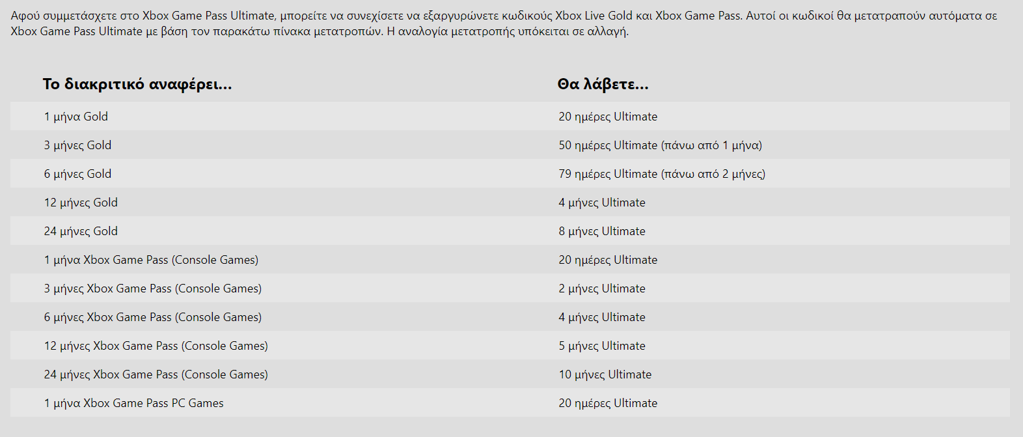Click the '2 μήνες Ultimate' value
Image resolution: width=1023 pixels, height=437 pixels.
(602, 289)
